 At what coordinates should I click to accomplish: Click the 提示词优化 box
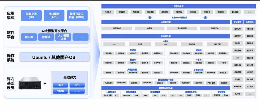point(223,54)
